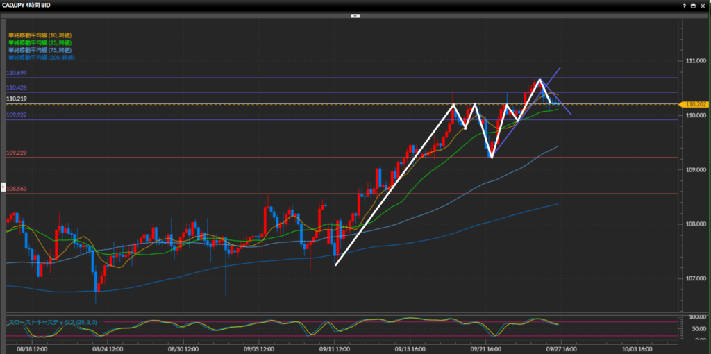Click the 111.000 price axis label
This screenshot has width=711, height=354.
pos(696,61)
